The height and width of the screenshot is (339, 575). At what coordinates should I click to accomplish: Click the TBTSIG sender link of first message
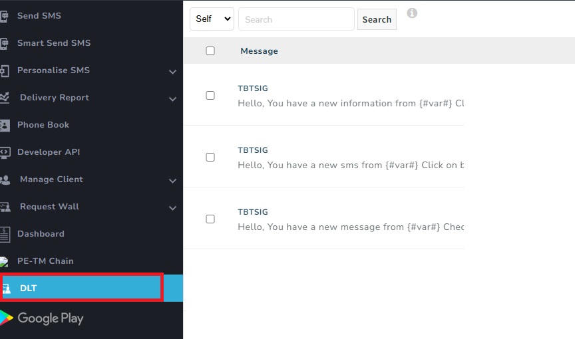tap(253, 88)
